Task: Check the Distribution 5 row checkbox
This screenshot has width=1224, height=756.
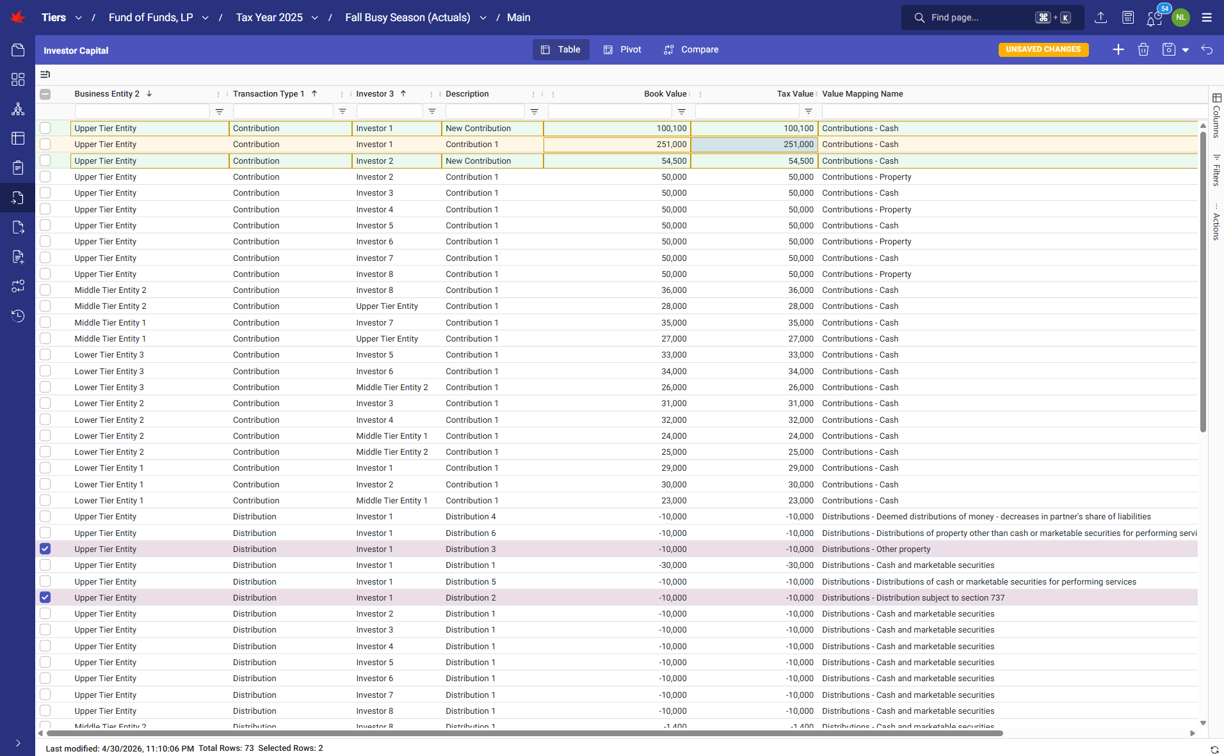Action: click(45, 581)
